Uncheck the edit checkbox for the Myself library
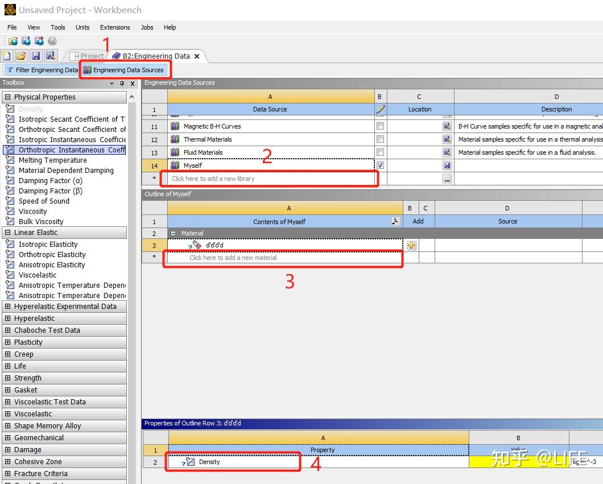603x484 pixels. click(380, 166)
